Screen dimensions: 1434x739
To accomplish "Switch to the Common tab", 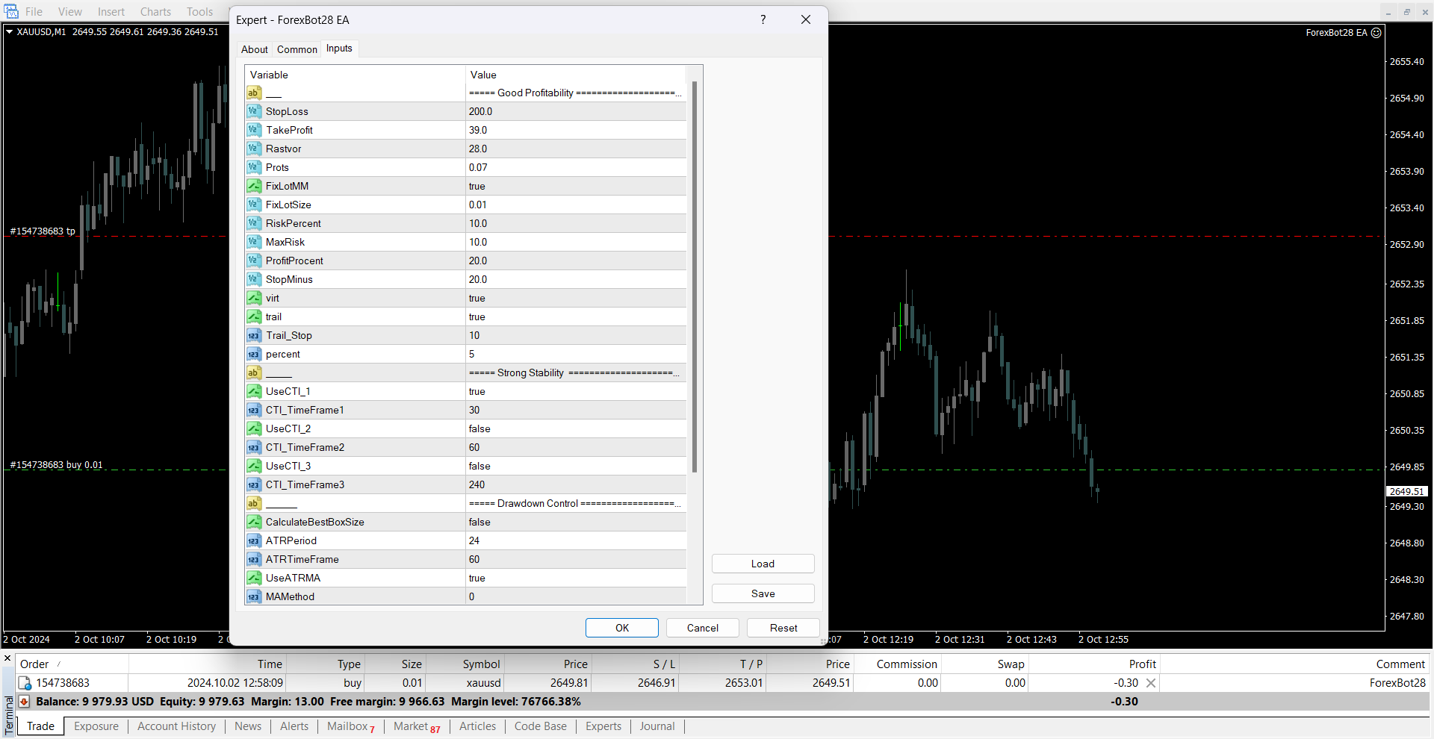I will click(297, 49).
